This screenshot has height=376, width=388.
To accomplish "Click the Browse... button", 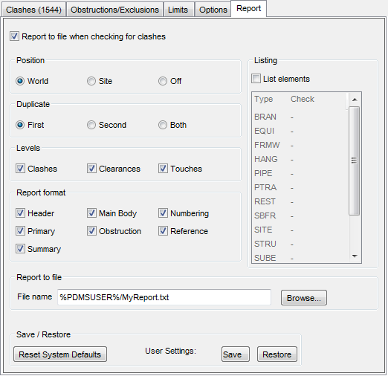I will [304, 298].
